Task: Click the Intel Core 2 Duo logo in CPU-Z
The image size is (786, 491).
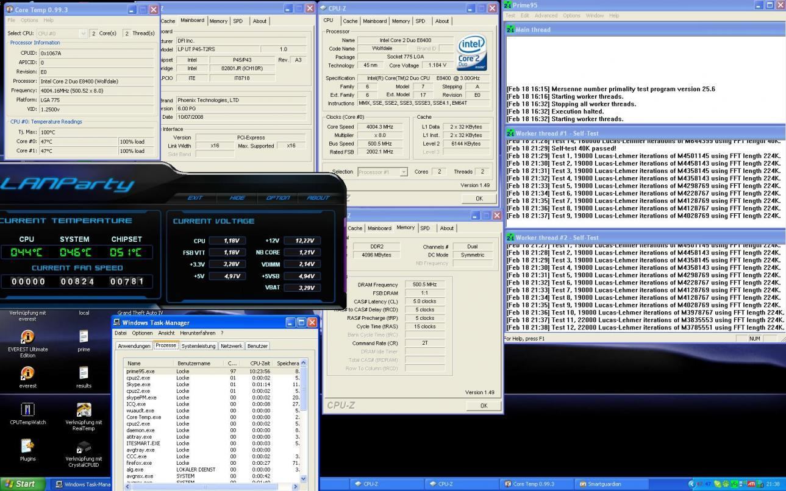Action: point(471,52)
